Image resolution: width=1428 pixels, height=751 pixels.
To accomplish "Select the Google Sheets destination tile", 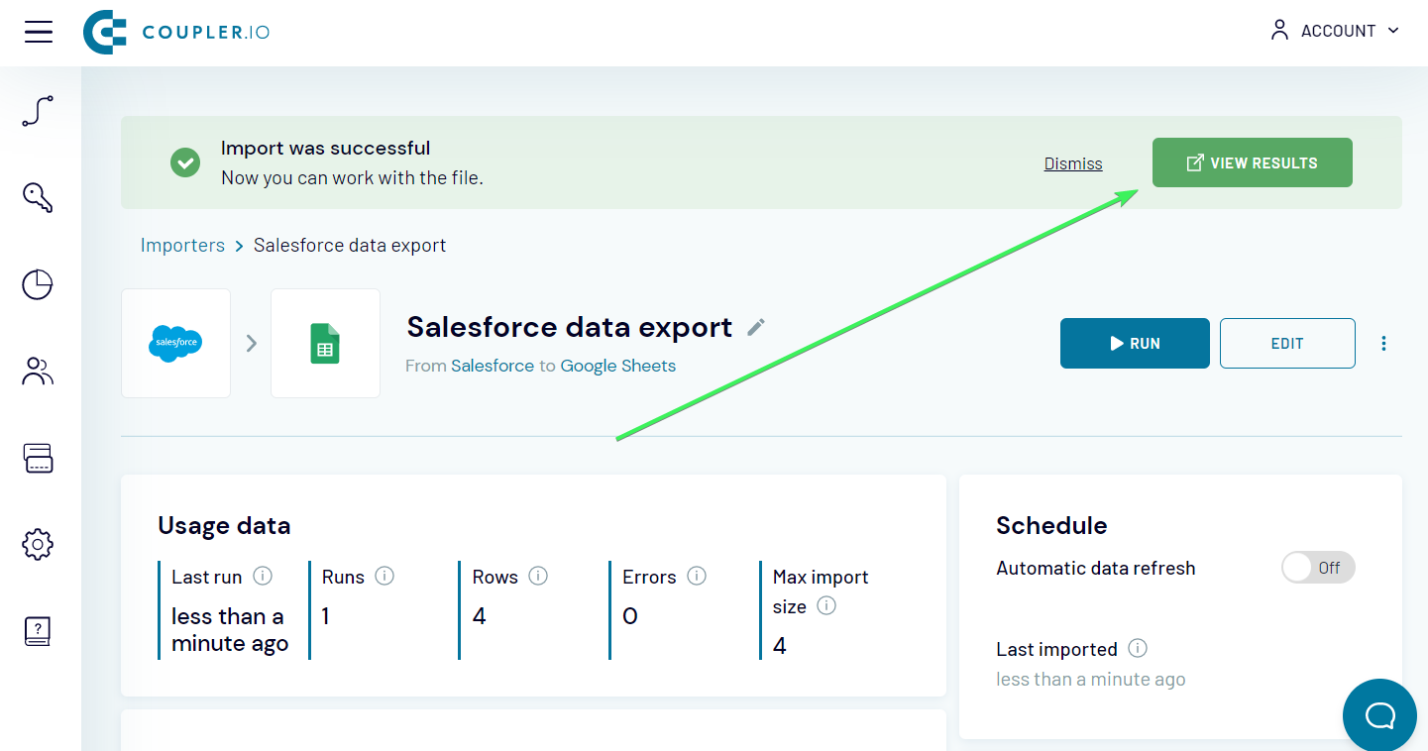I will click(x=325, y=343).
